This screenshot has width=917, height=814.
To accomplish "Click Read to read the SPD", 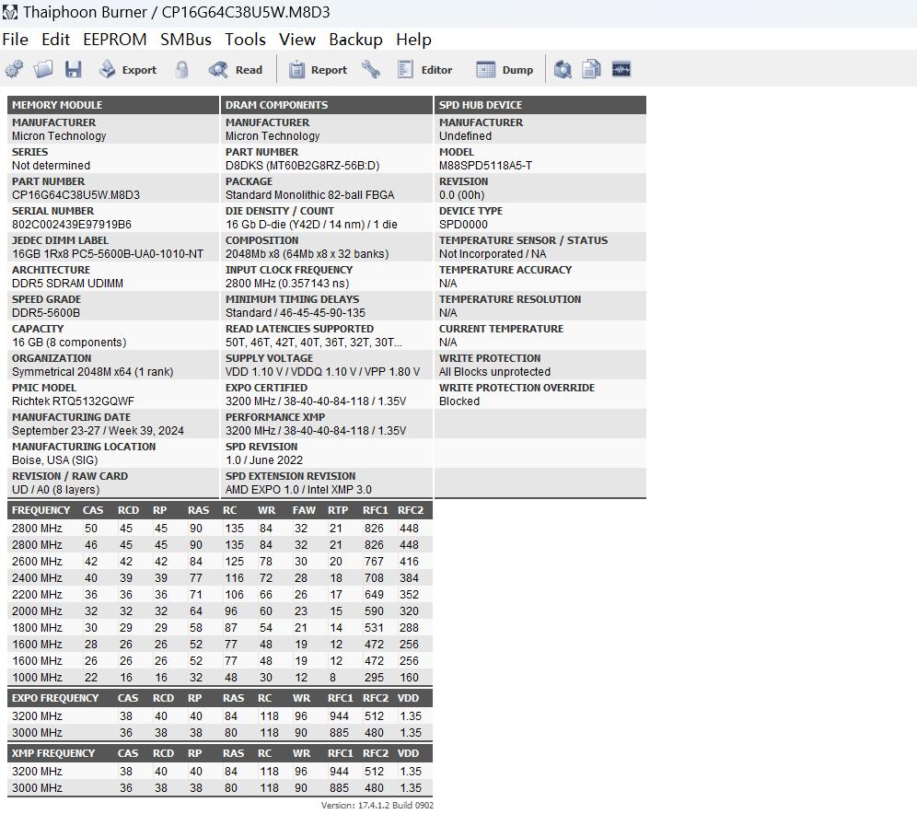I will tap(236, 70).
